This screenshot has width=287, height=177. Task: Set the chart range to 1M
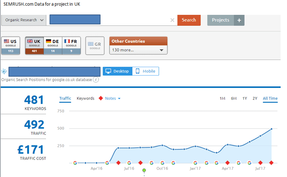click(x=222, y=99)
